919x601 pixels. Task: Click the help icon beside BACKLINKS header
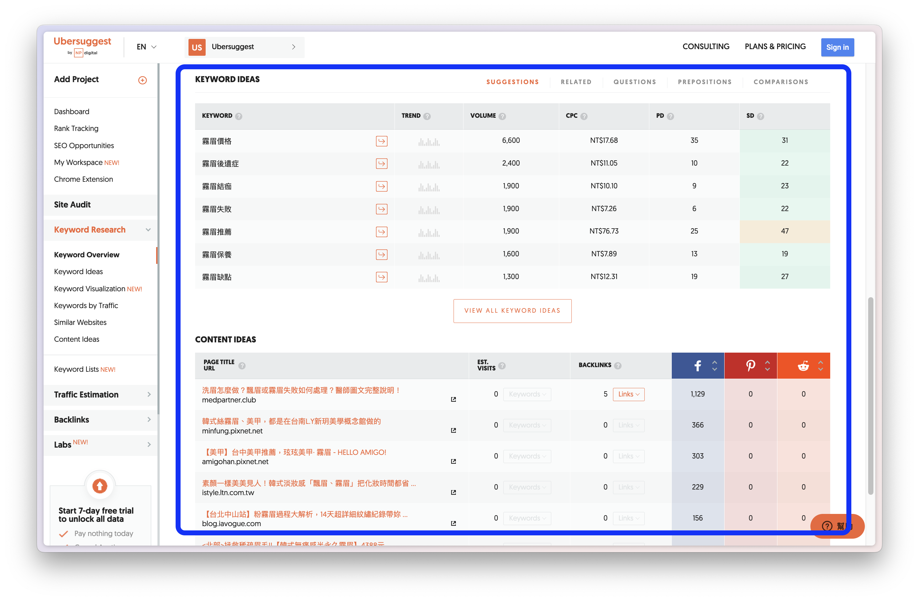point(618,365)
